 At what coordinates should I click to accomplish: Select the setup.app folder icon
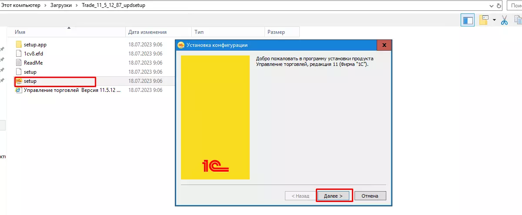pos(18,45)
